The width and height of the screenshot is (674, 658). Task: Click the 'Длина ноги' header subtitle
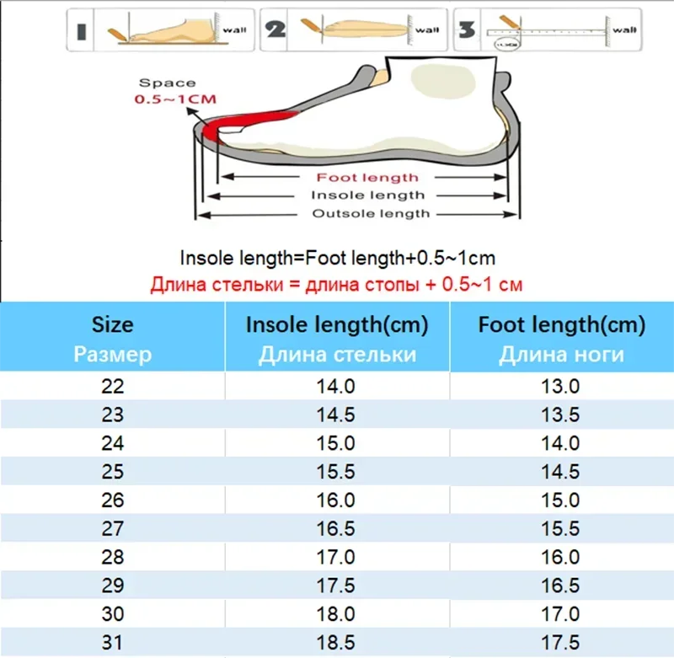[561, 355]
